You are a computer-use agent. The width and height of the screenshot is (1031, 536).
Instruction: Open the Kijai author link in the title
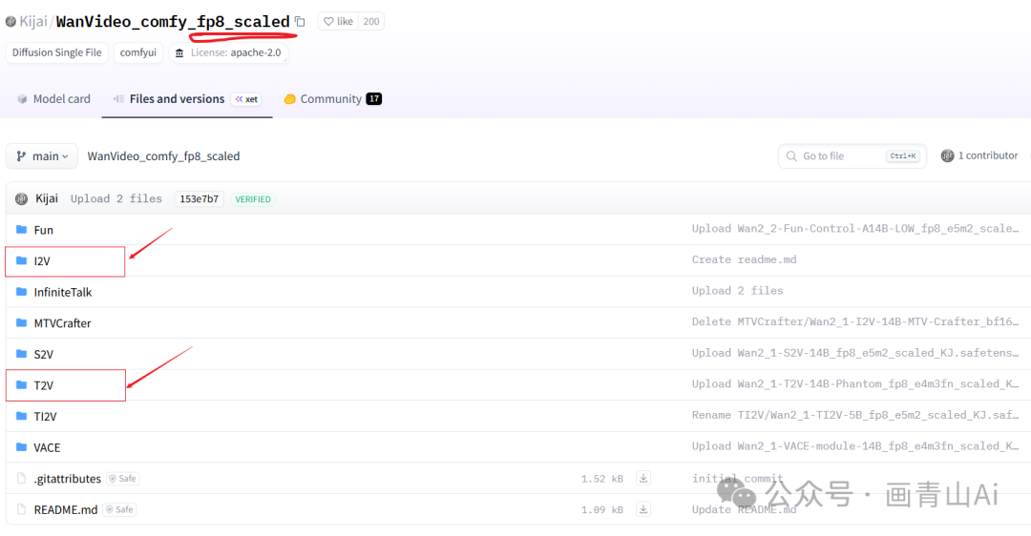click(33, 22)
